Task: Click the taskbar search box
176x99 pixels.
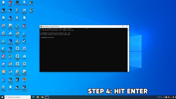Action: pos(18,97)
